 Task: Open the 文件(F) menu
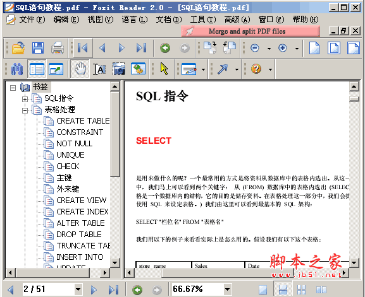32,20
